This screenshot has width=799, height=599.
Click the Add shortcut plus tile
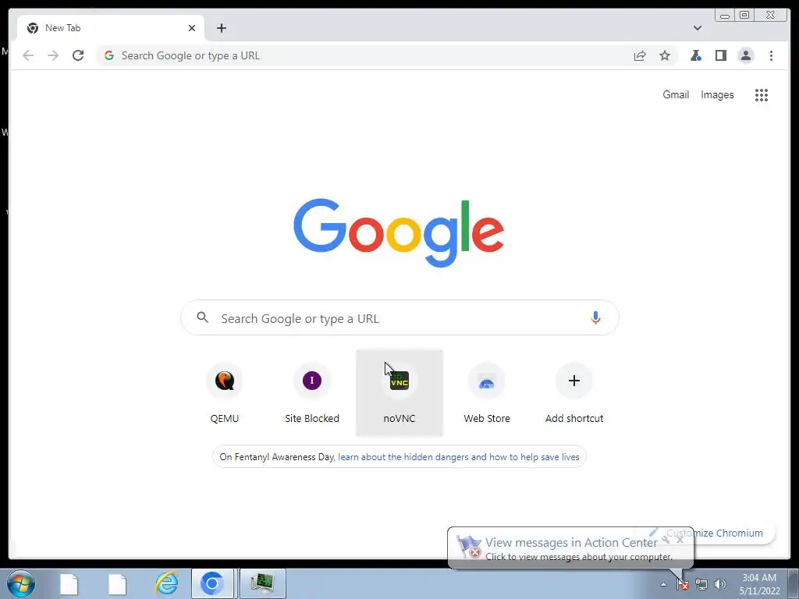pos(574,393)
